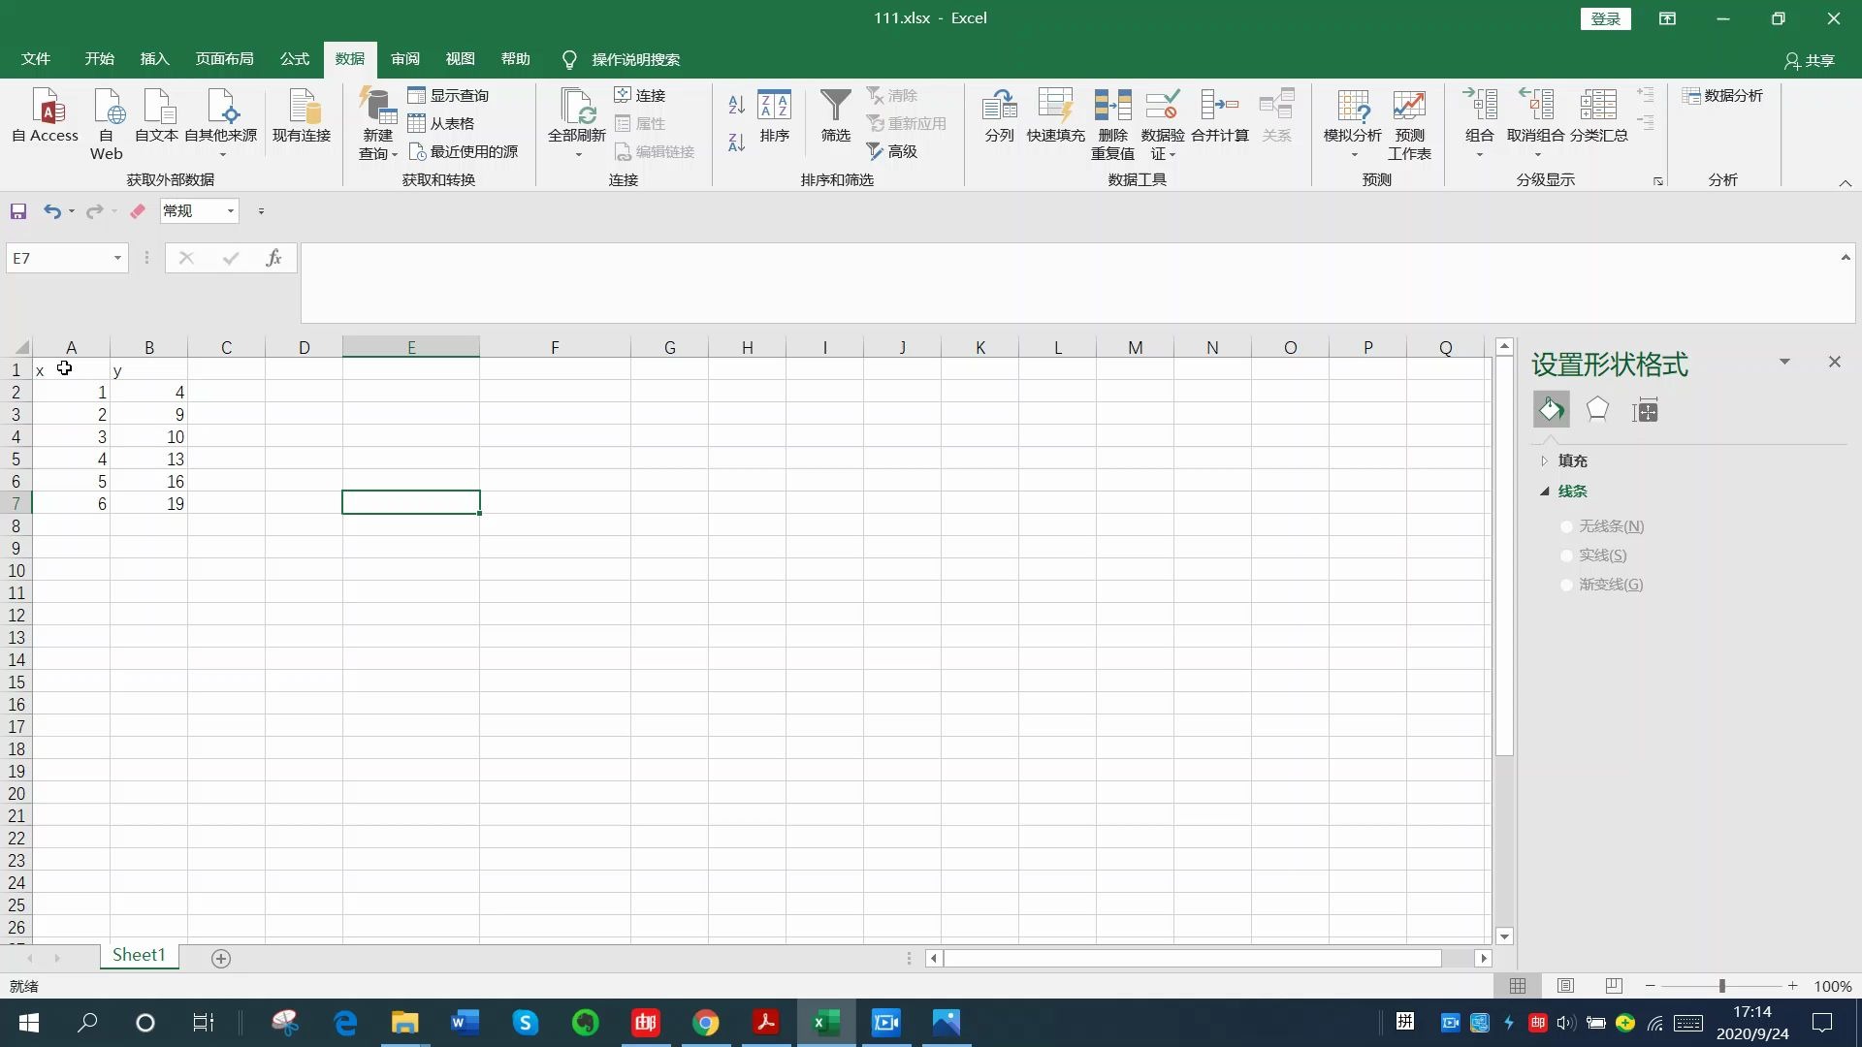Viewport: 1862px width, 1047px height.
Task: Select Solid line radio option
Action: pyautogui.click(x=1566, y=555)
